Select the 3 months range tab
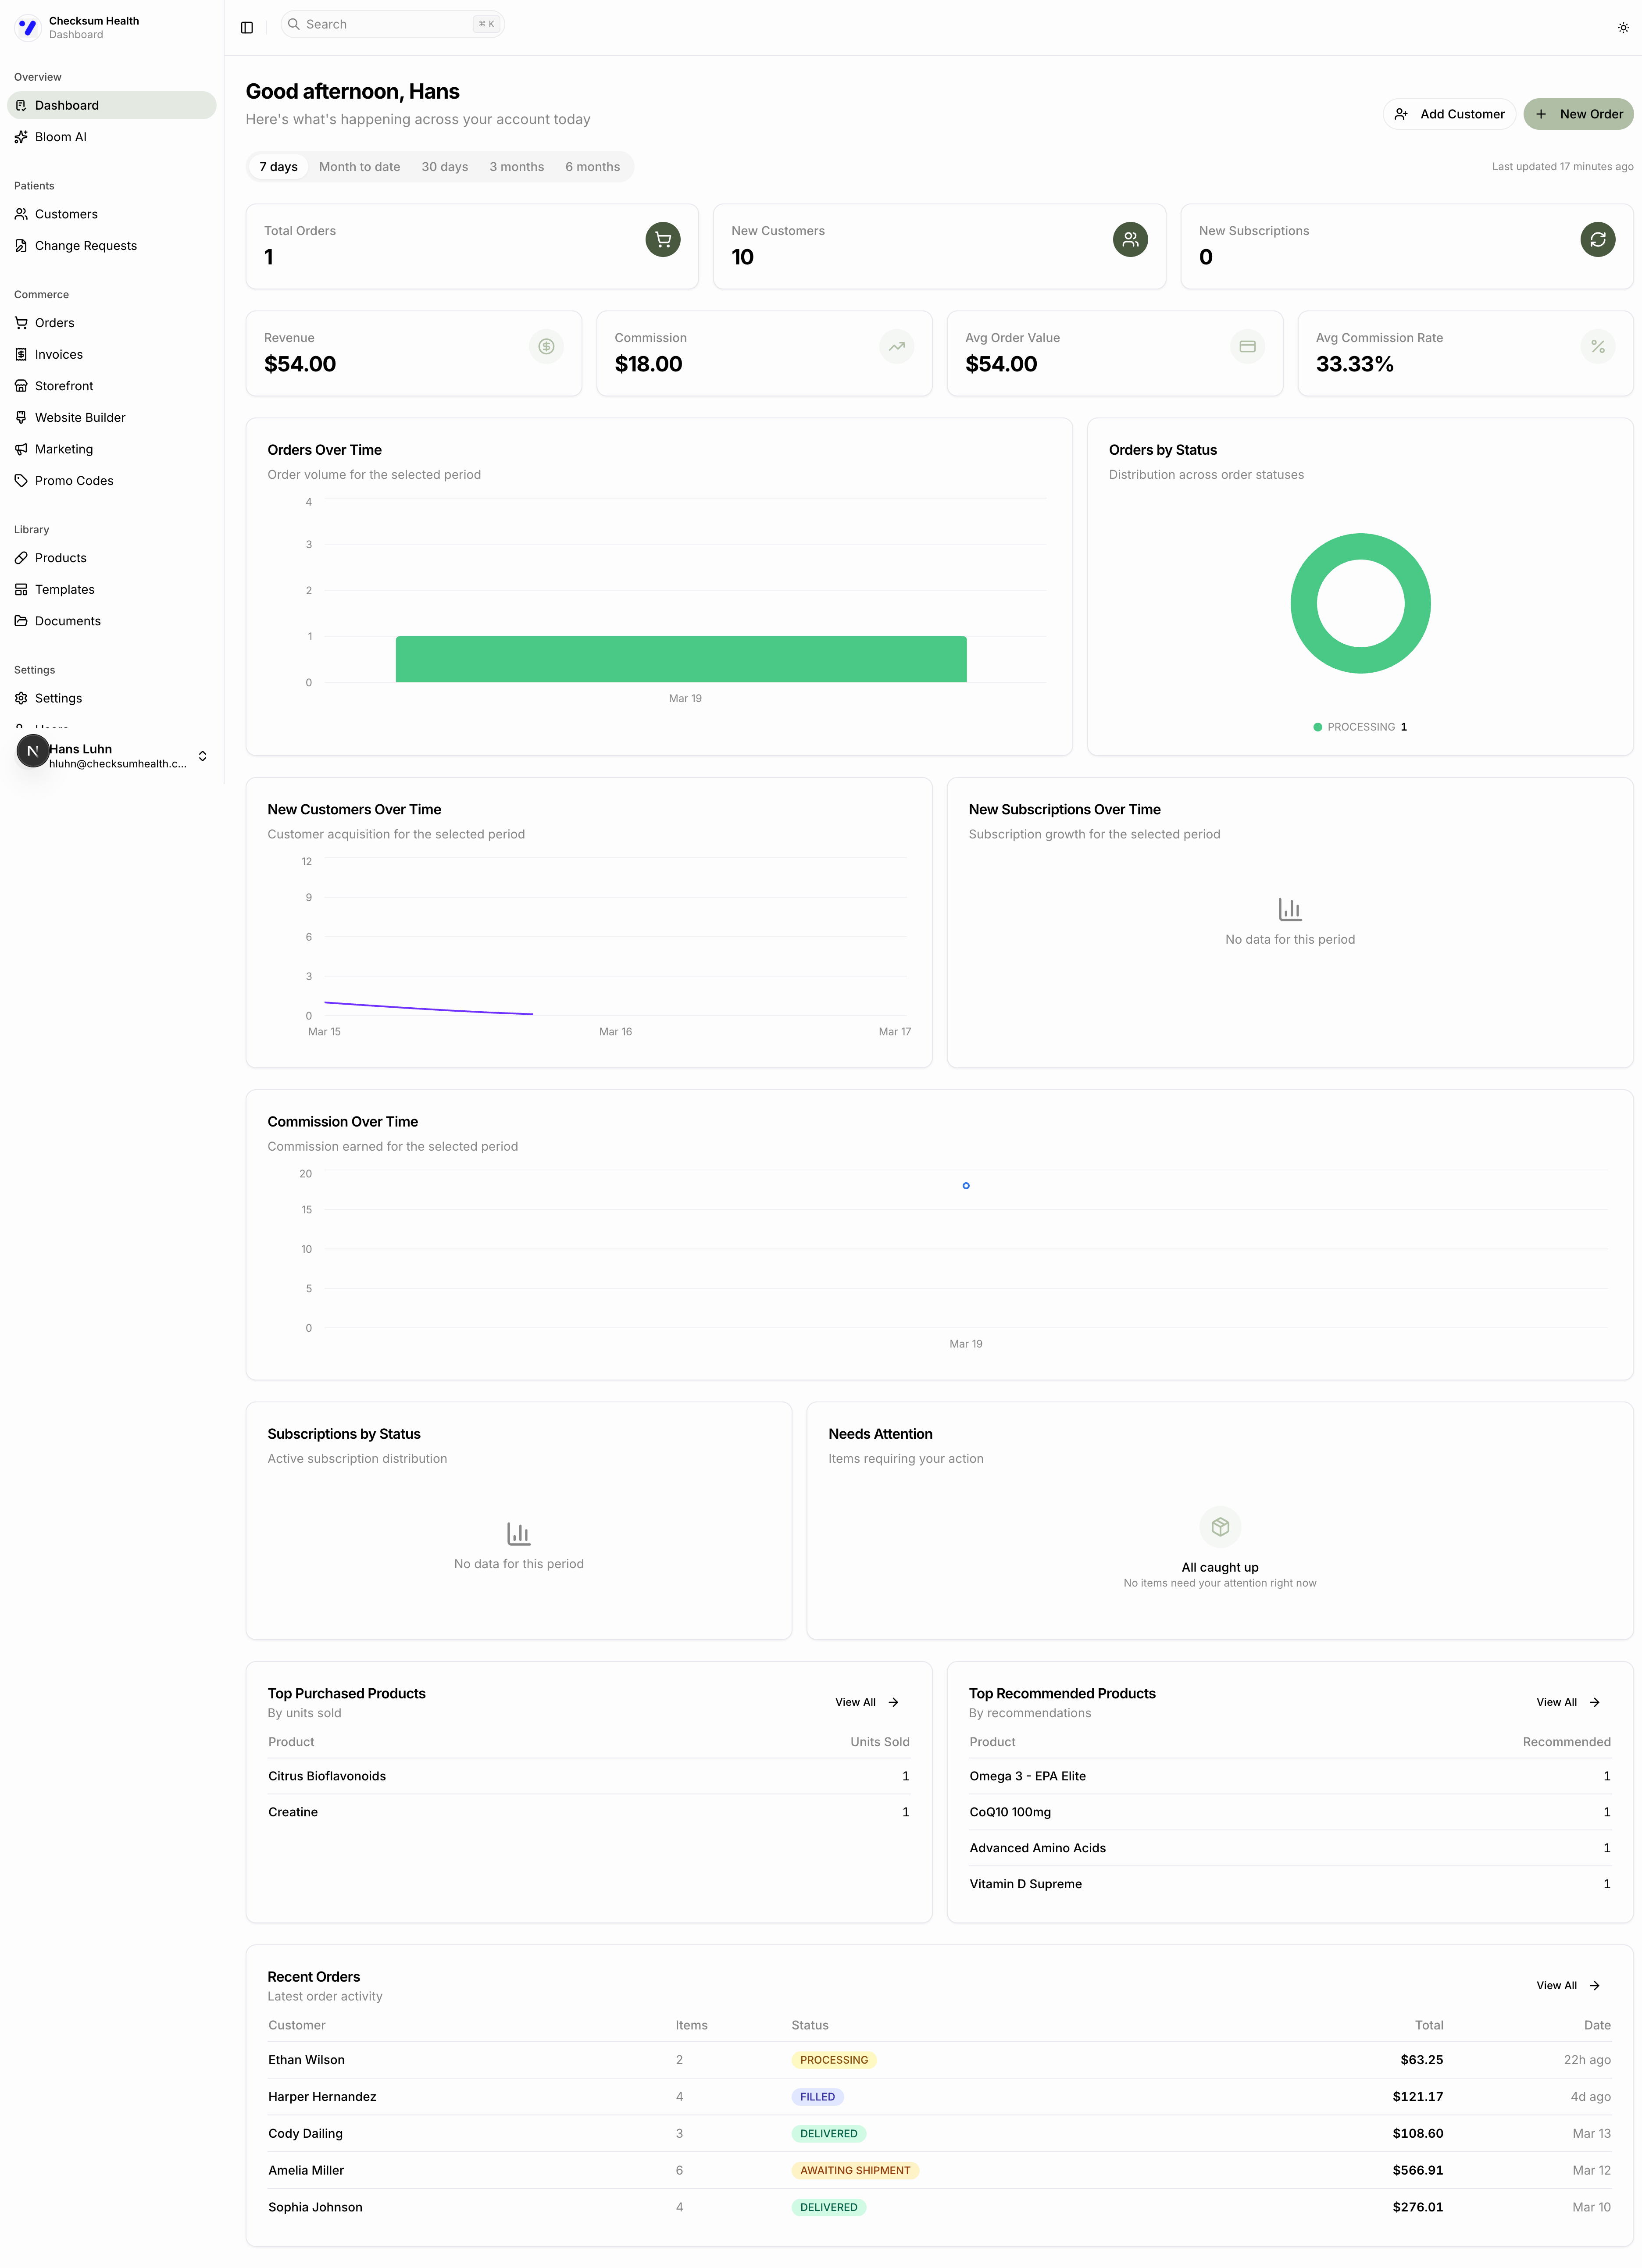The width and height of the screenshot is (1642, 2268). [x=516, y=167]
